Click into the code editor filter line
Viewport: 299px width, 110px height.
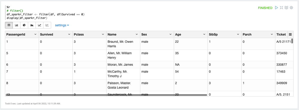45,14
